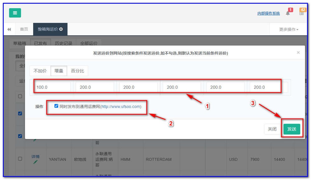Switch to the 不加价 tab
311x180 pixels.
point(40,71)
